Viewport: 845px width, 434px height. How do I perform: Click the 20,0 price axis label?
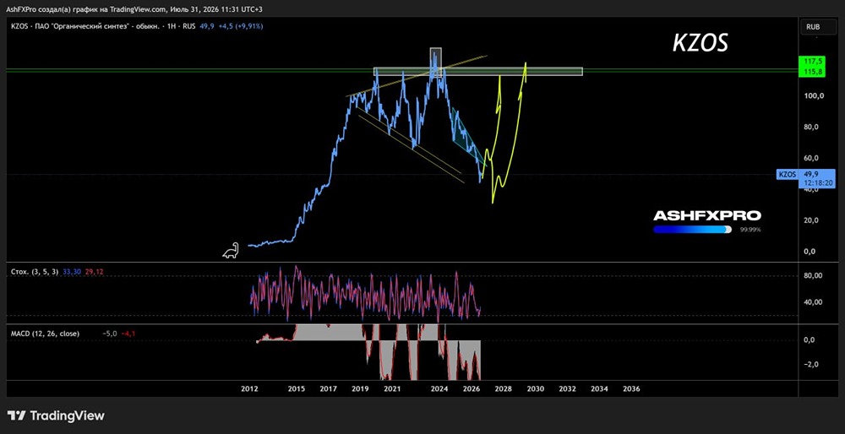point(811,220)
